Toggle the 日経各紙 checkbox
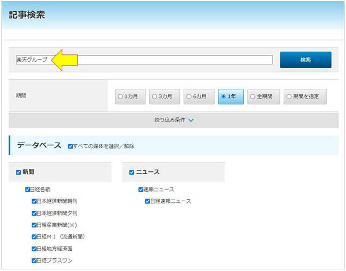The height and width of the screenshot is (271, 346). 27,190
